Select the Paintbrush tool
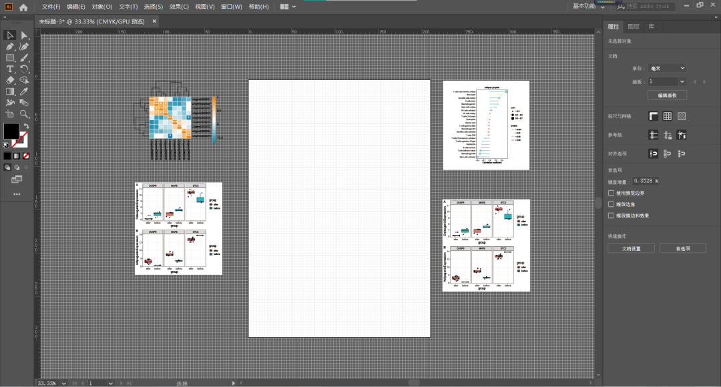The width and height of the screenshot is (721, 387). point(24,58)
